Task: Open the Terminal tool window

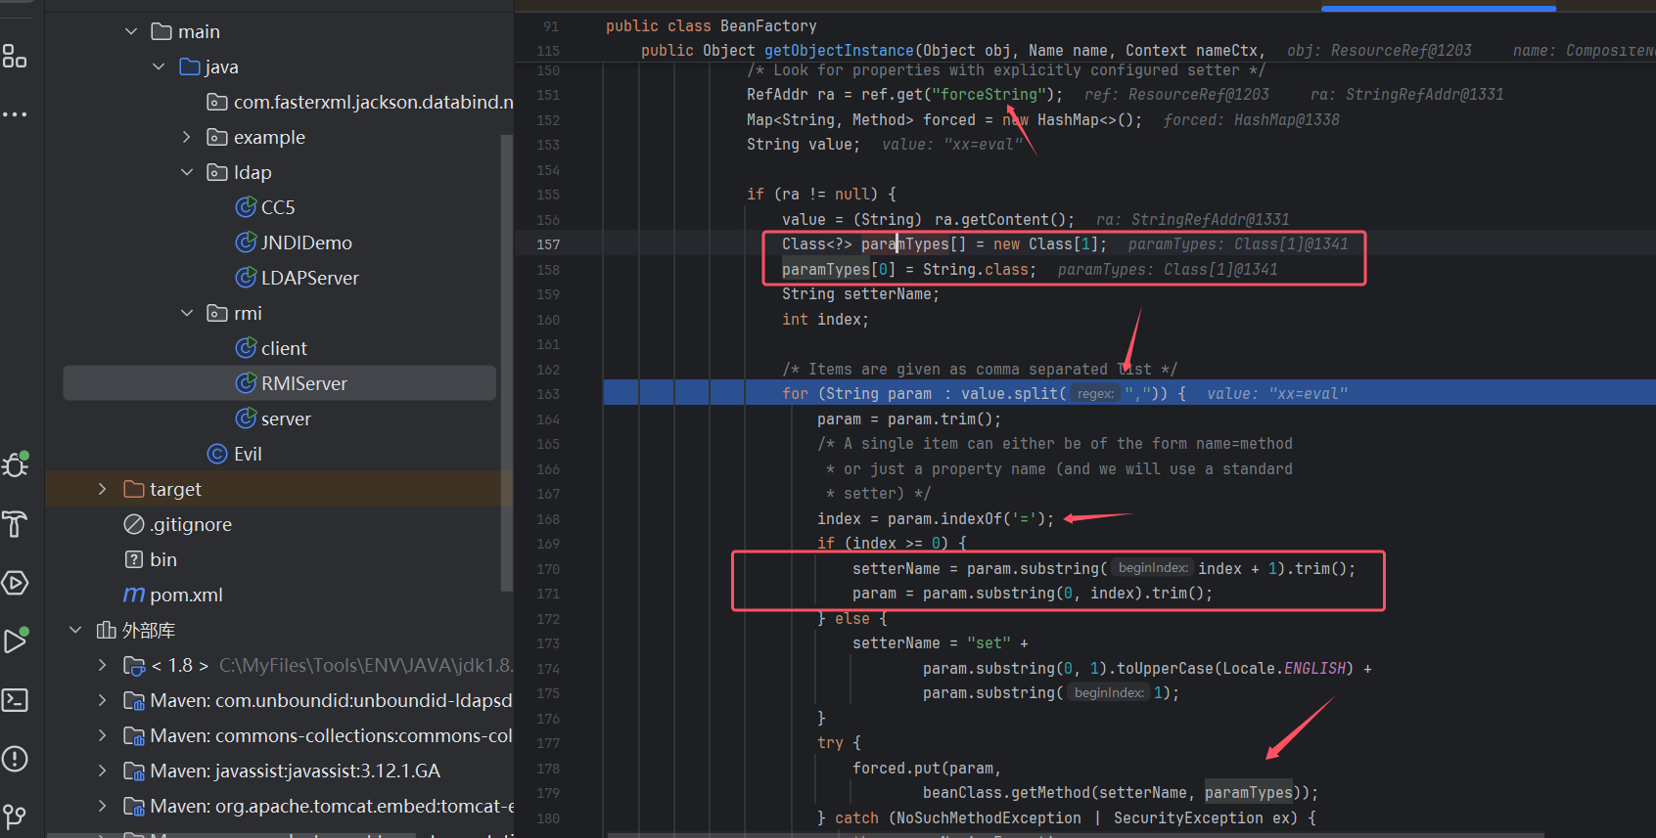Action: tap(15, 700)
